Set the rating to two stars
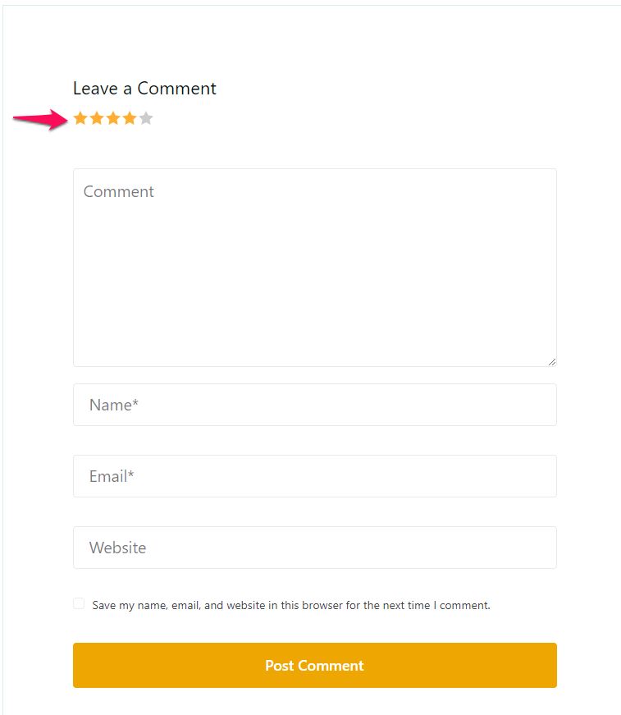Viewport: 621px width, 715px height. (97, 118)
